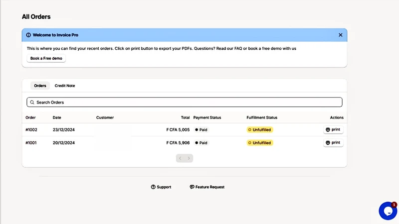399x224 pixels.
Task: Click the Payment Status column header
Action: (x=207, y=117)
